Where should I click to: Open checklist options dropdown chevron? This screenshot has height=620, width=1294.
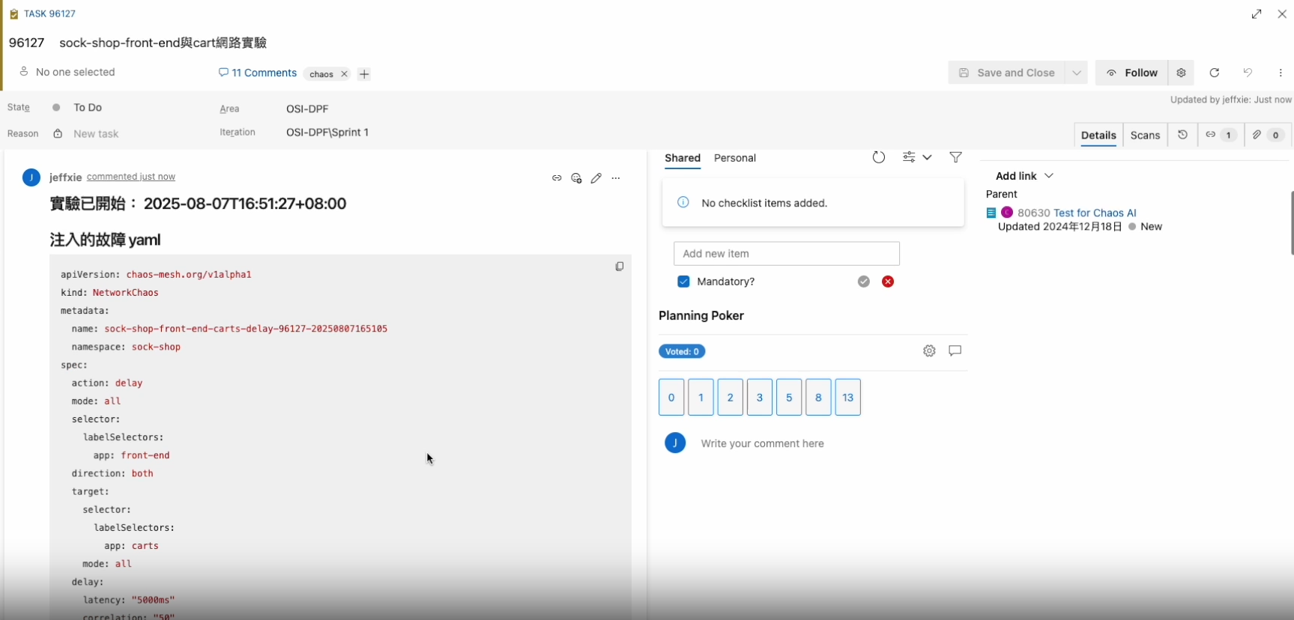(927, 157)
